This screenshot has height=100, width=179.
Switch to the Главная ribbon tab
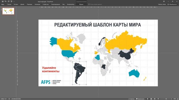point(9,4)
